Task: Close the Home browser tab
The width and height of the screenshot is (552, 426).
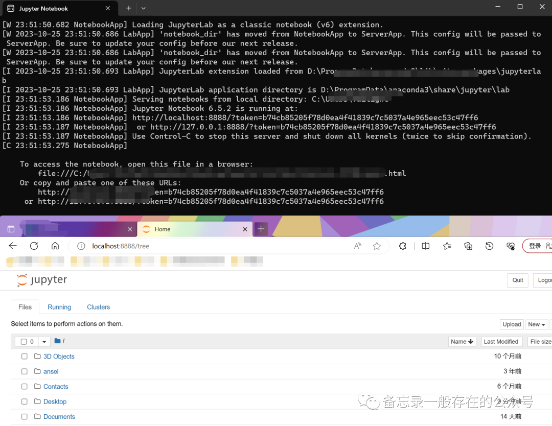Action: 245,229
